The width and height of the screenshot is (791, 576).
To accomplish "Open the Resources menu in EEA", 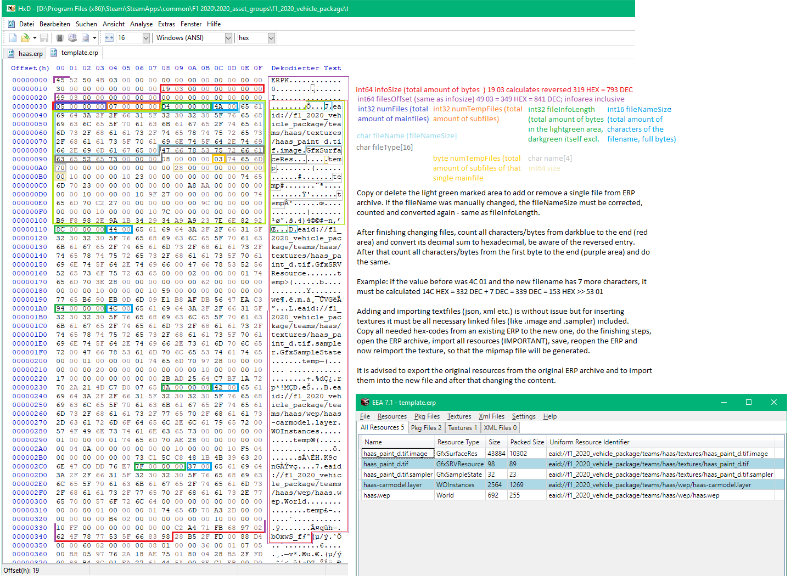I will 392,416.
